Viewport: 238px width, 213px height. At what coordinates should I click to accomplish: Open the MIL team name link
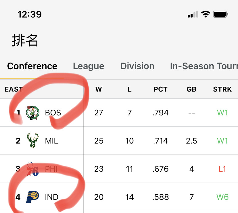(x=51, y=141)
